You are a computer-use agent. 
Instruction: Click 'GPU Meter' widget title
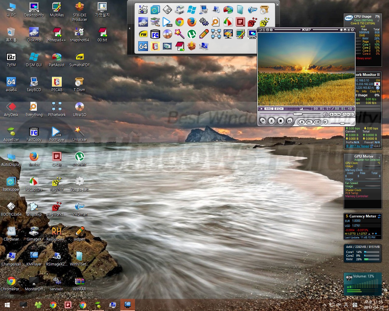(364, 156)
